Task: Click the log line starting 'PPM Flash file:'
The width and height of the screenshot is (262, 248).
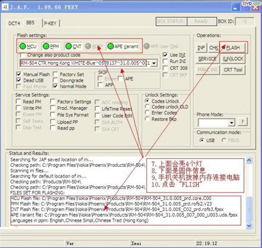Action: point(111,204)
